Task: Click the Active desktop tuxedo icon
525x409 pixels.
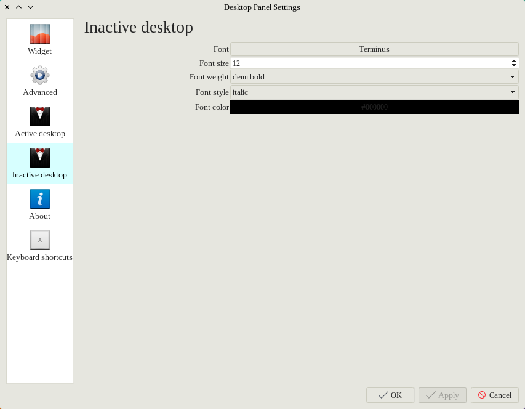Action: click(40, 116)
